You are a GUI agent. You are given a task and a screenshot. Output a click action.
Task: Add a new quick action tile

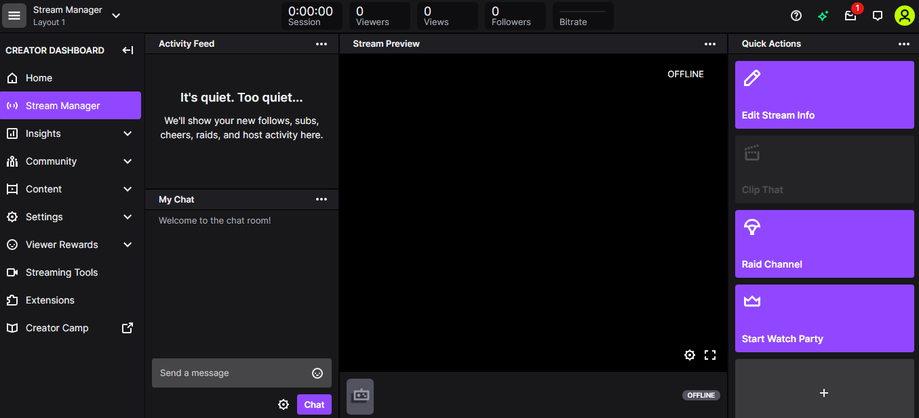click(825, 390)
